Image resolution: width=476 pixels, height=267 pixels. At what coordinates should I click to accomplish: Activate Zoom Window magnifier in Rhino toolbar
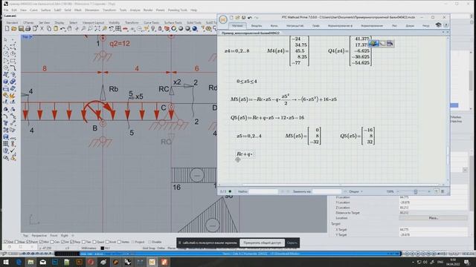pyautogui.click(x=90, y=29)
